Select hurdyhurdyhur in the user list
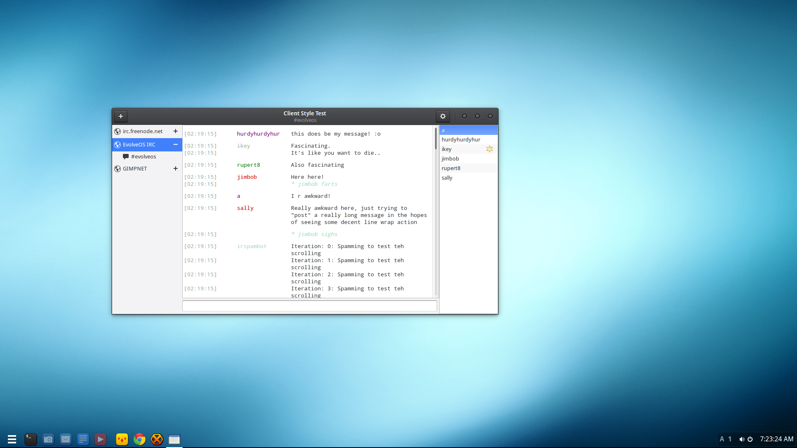This screenshot has width=797, height=448. [x=469, y=139]
